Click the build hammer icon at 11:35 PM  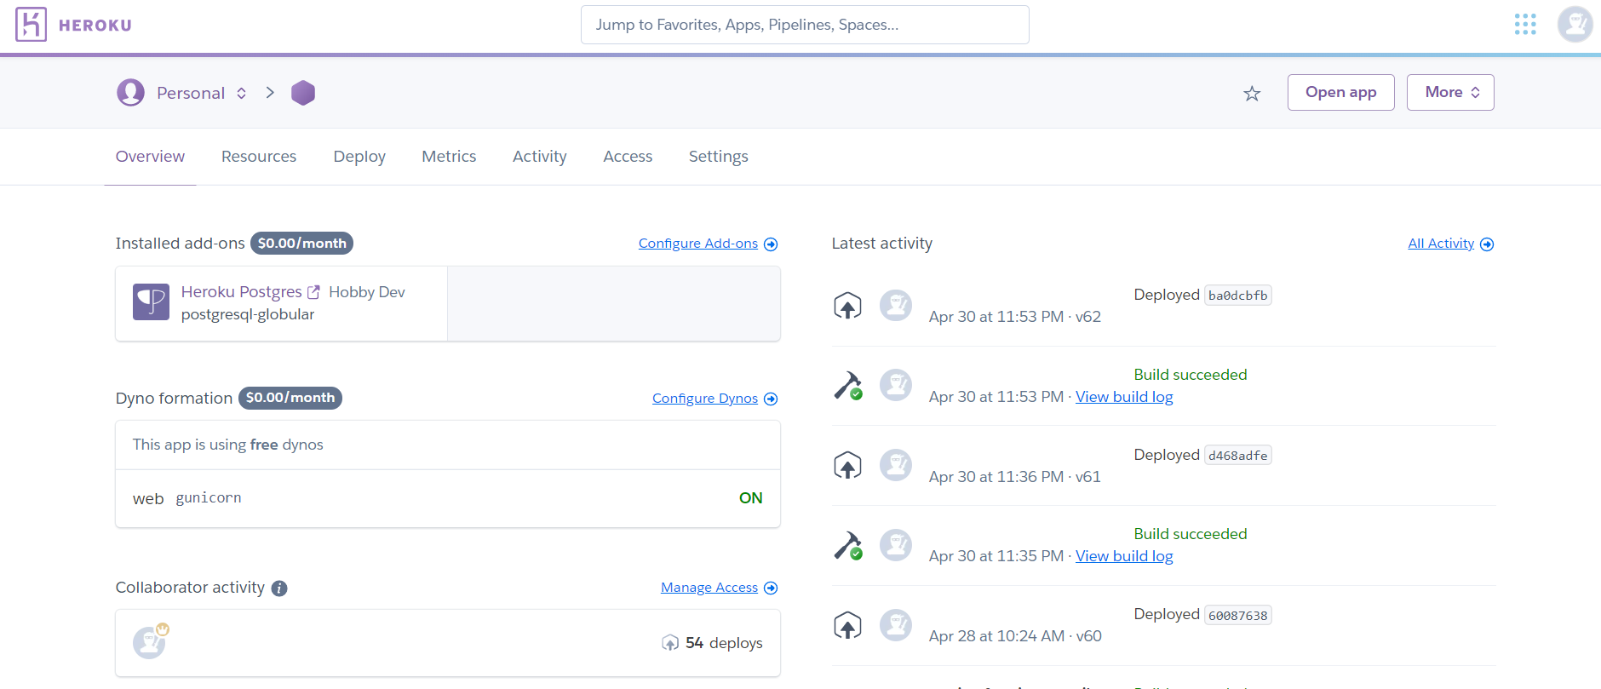(848, 545)
